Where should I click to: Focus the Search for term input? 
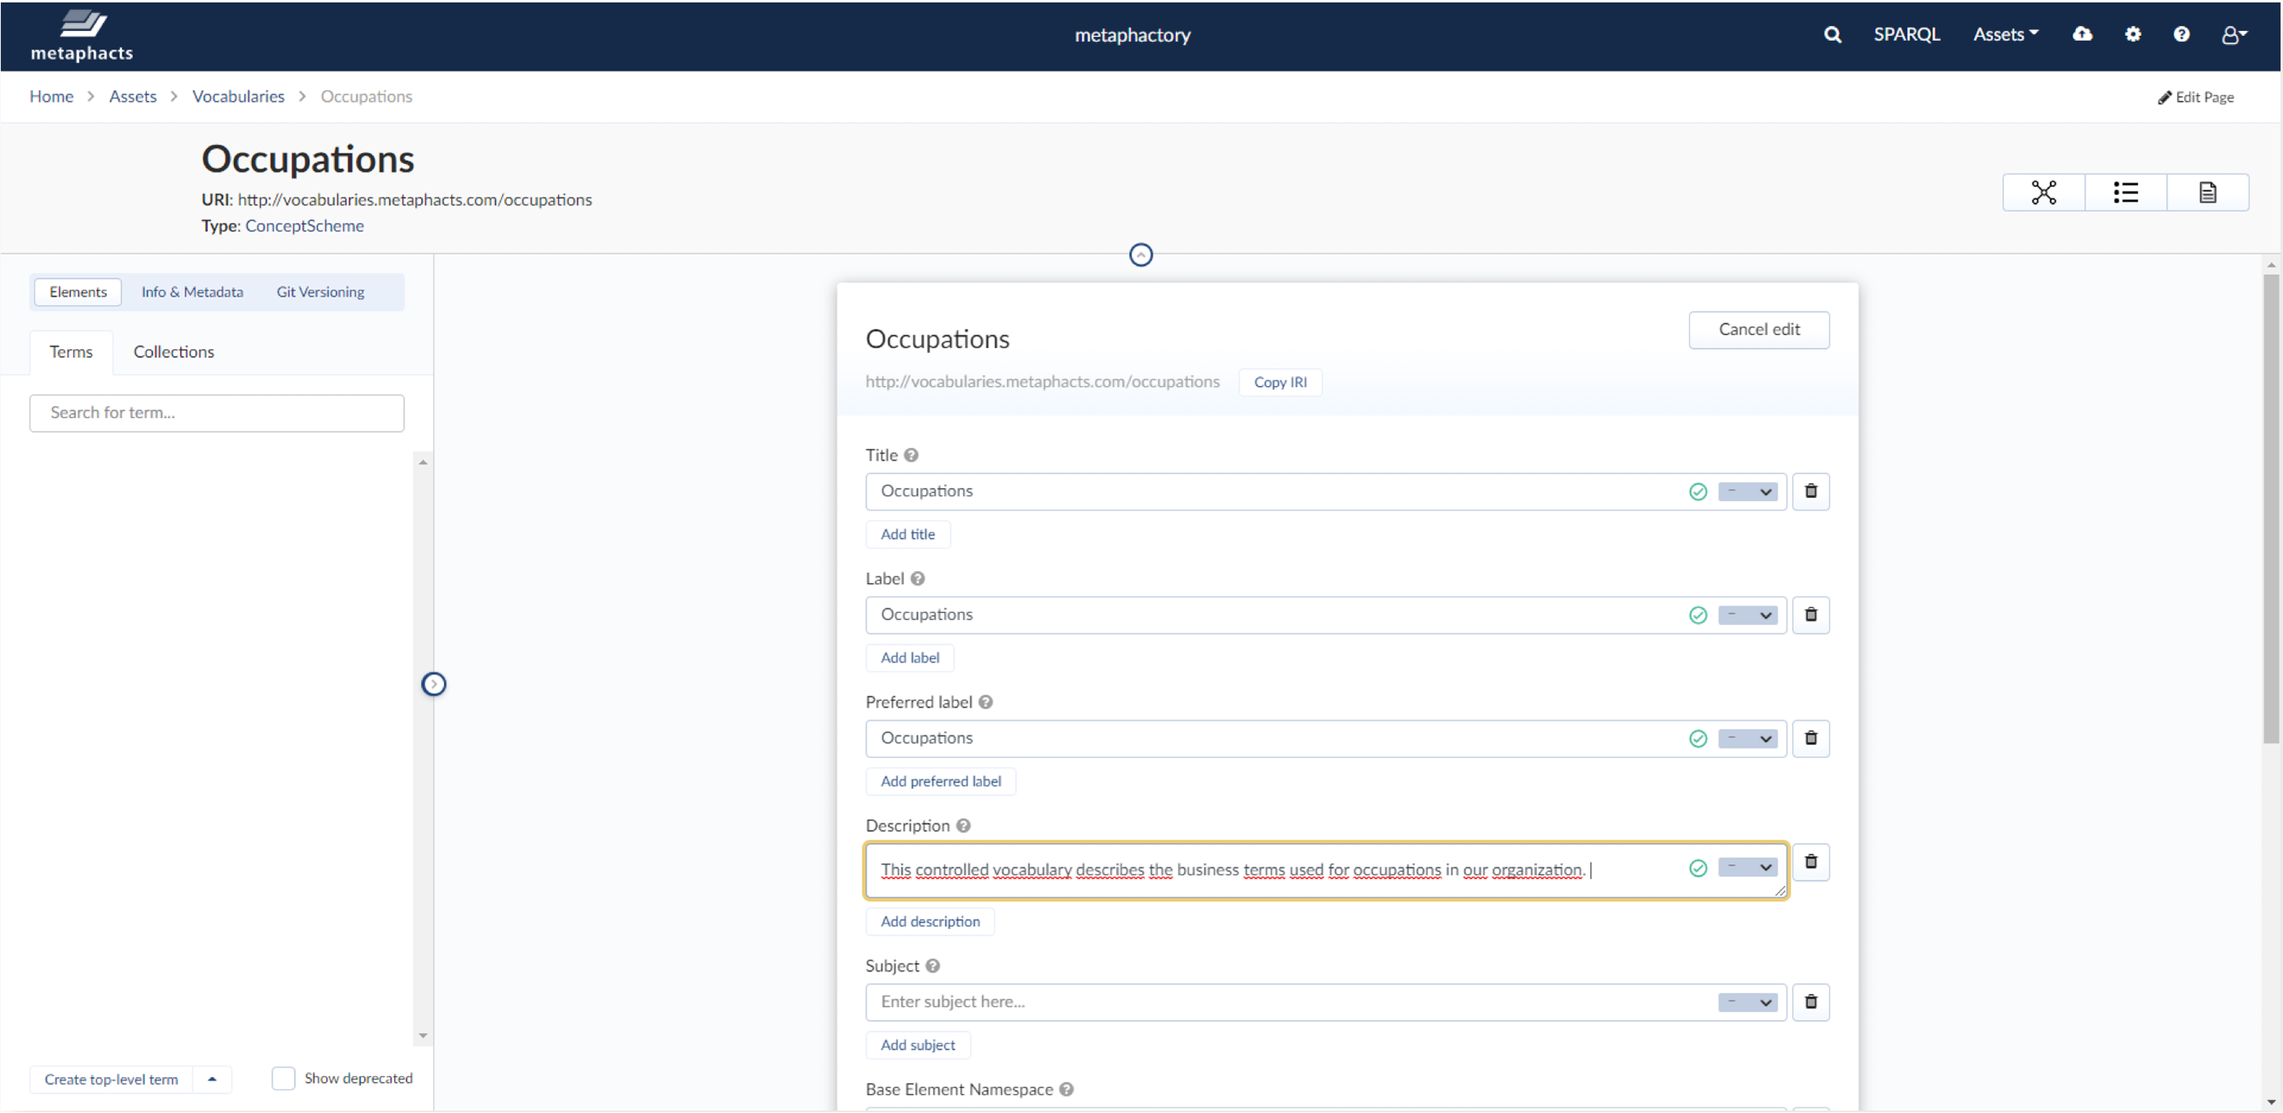tap(217, 413)
